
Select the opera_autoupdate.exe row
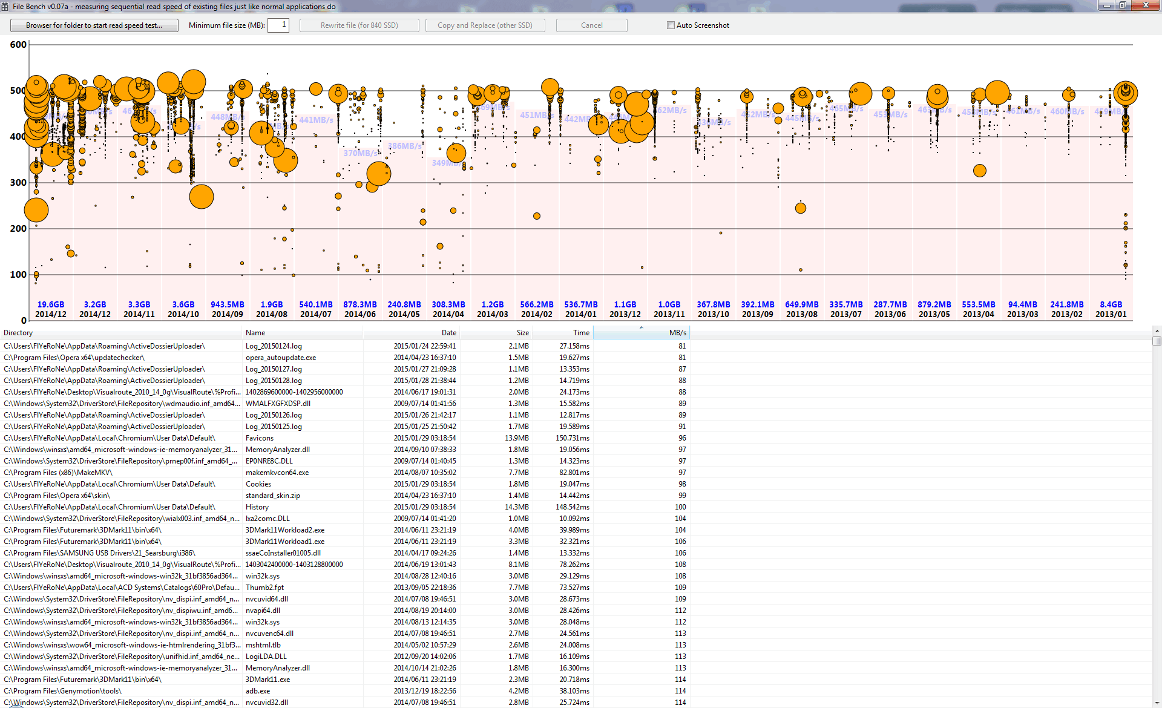[x=280, y=358]
